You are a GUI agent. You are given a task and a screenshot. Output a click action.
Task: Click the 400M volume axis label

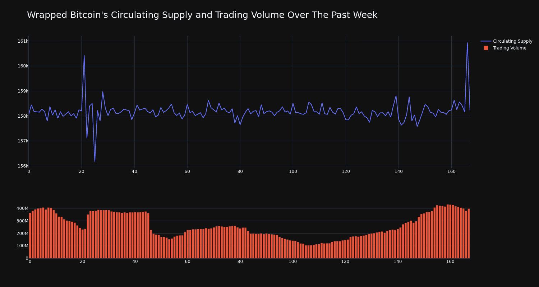click(22, 208)
